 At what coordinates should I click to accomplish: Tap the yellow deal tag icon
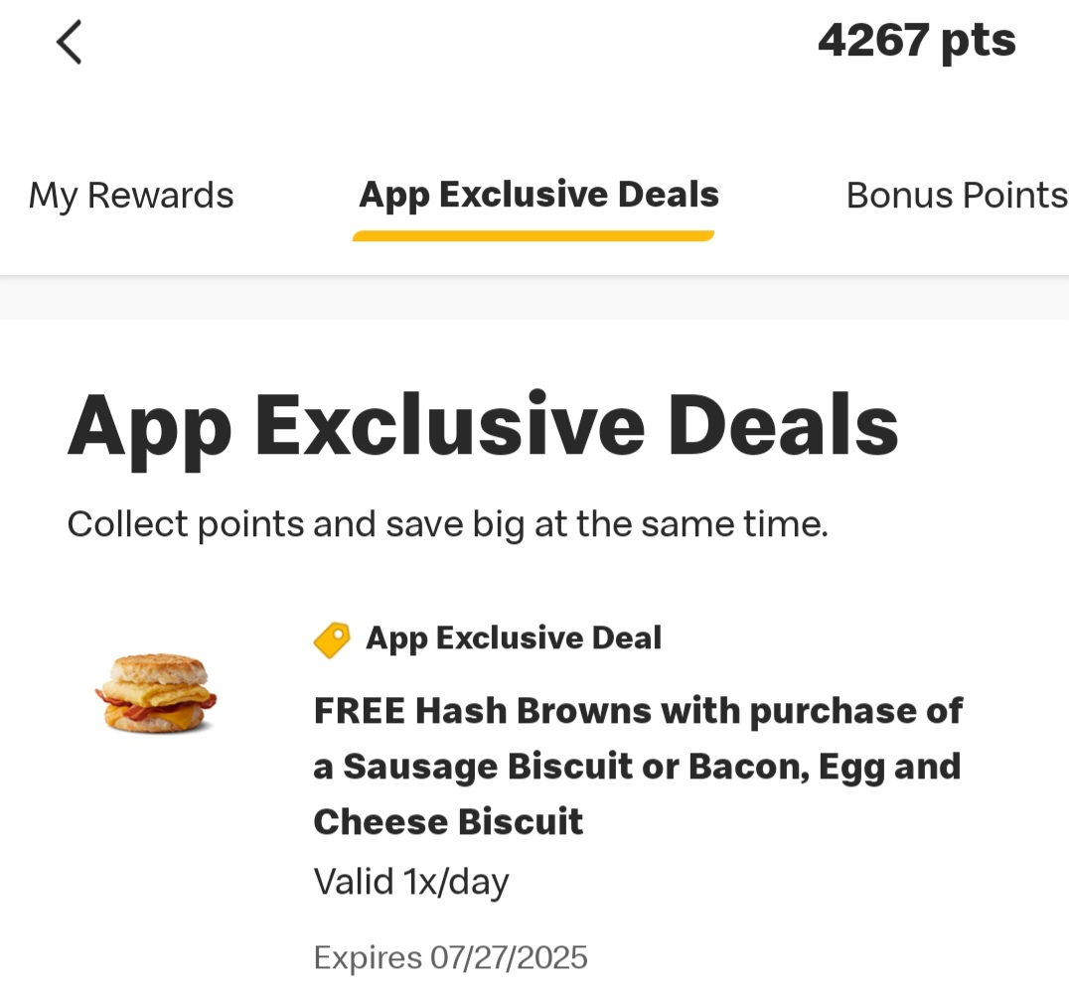pyautogui.click(x=332, y=639)
